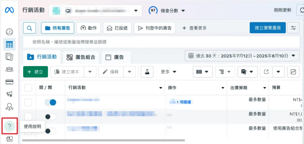Image resolution: width=304 pixels, height=144 pixels.
Task: Open the third campaign name link
Action: [x=83, y=128]
